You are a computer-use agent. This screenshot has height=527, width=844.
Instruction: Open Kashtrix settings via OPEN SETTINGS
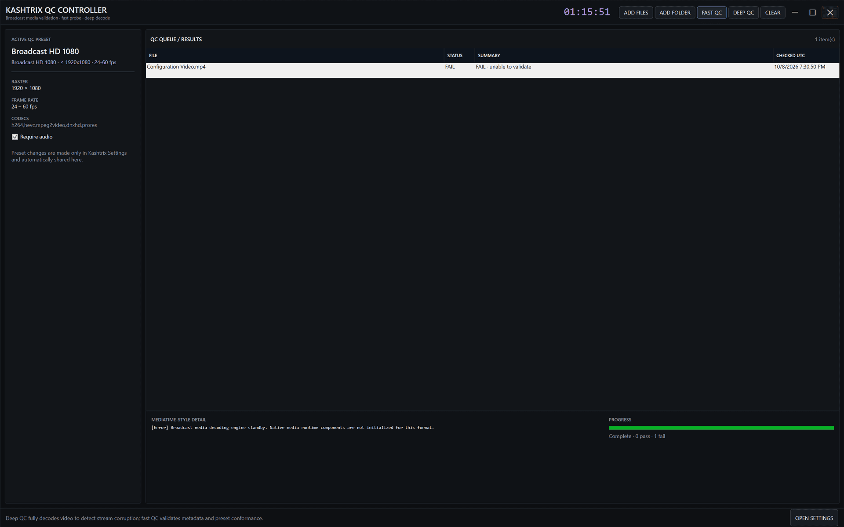pos(814,518)
